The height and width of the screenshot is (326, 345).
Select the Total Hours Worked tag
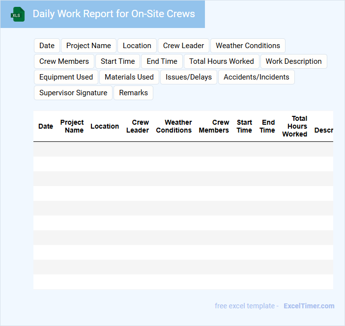pos(221,61)
